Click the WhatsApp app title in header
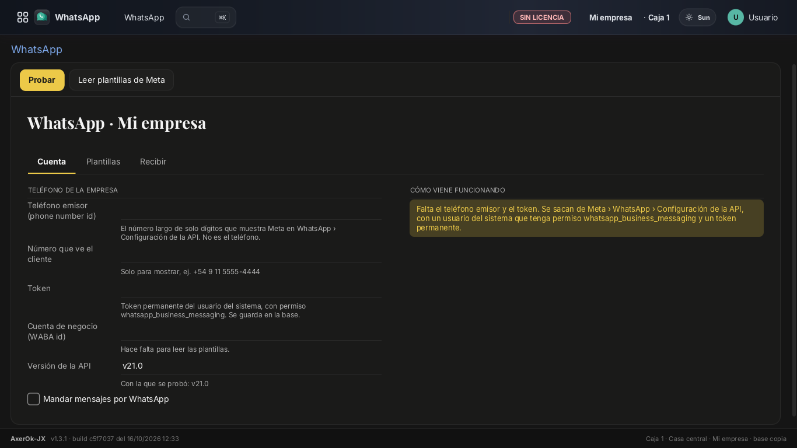This screenshot has width=797, height=448. pos(78,17)
